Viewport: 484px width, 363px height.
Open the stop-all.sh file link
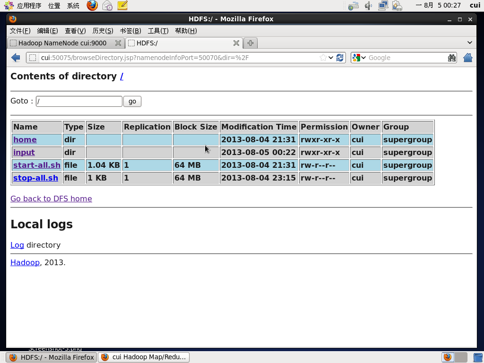pos(35,178)
